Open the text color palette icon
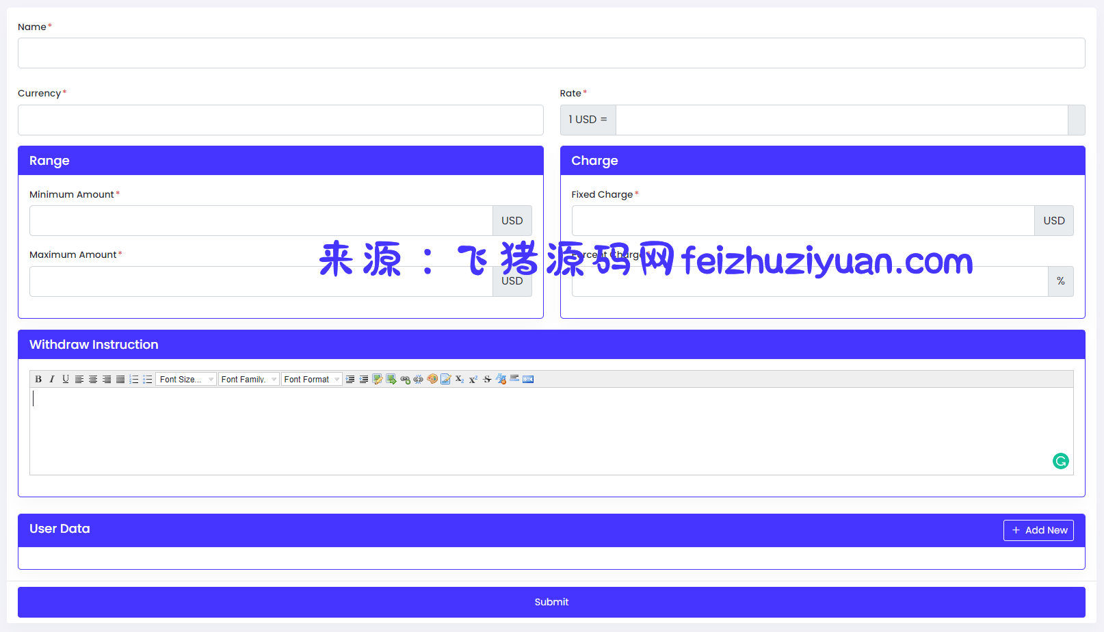The height and width of the screenshot is (632, 1104). click(x=432, y=379)
